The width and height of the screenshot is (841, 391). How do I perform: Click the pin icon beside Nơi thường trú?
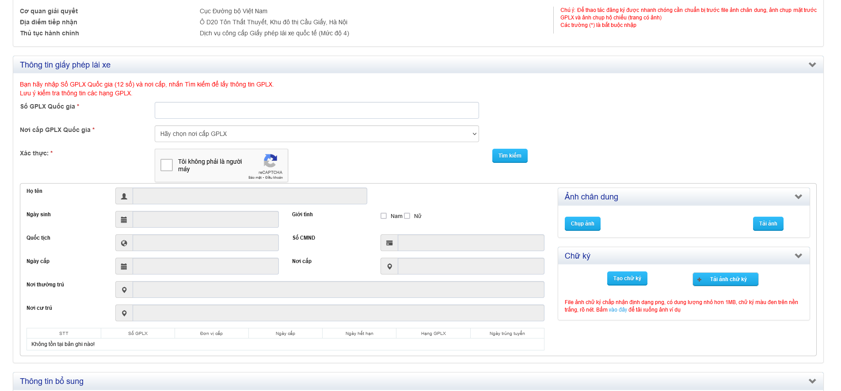124,289
